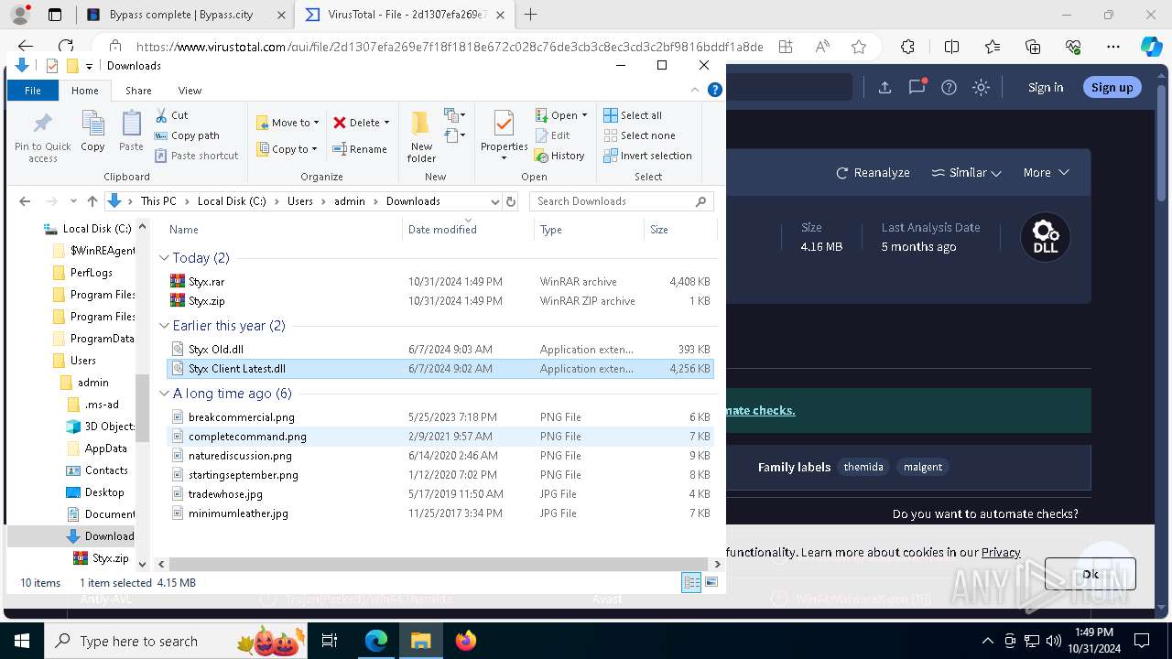Click Rename in Organize group

click(x=359, y=149)
